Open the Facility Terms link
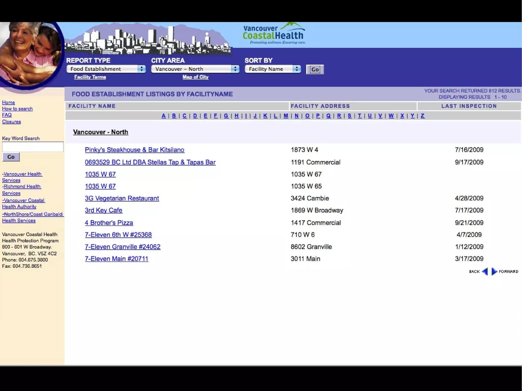Screen dimensions: 522x391 tap(90, 77)
